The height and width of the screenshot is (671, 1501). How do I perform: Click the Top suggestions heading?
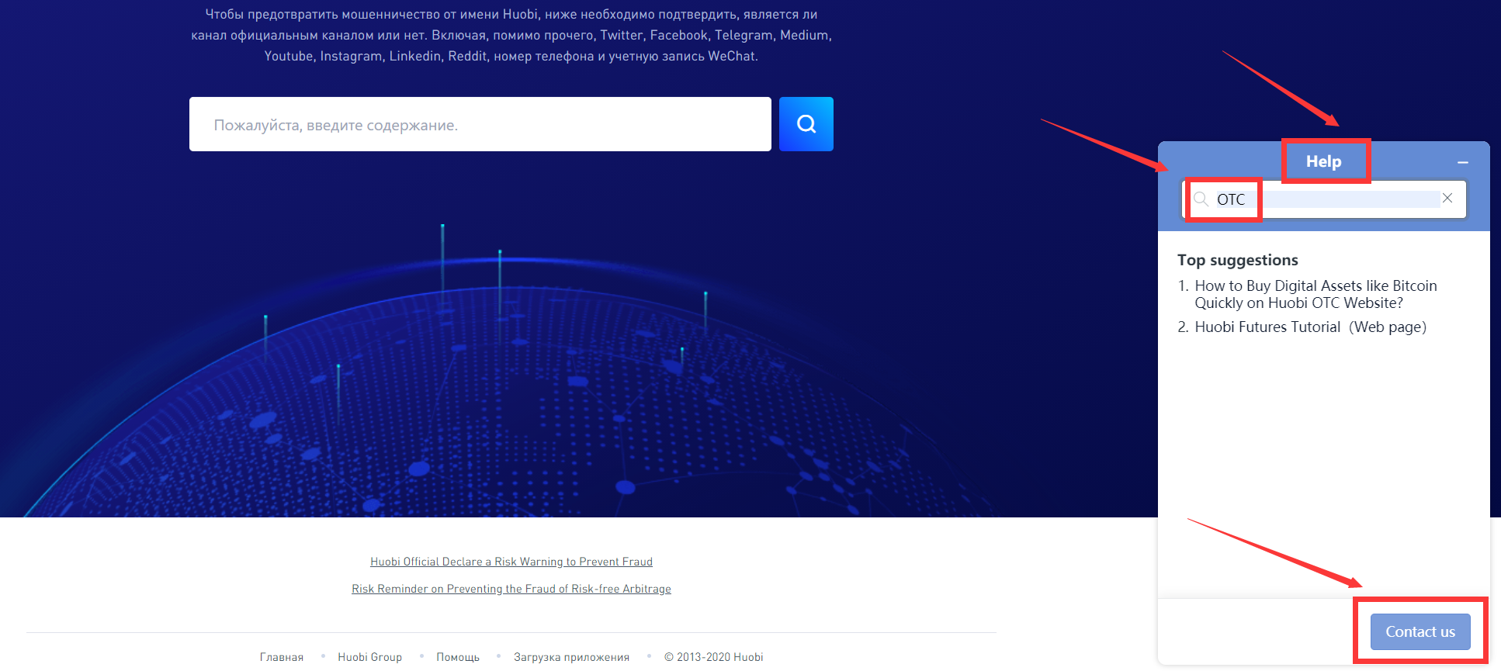(x=1237, y=260)
